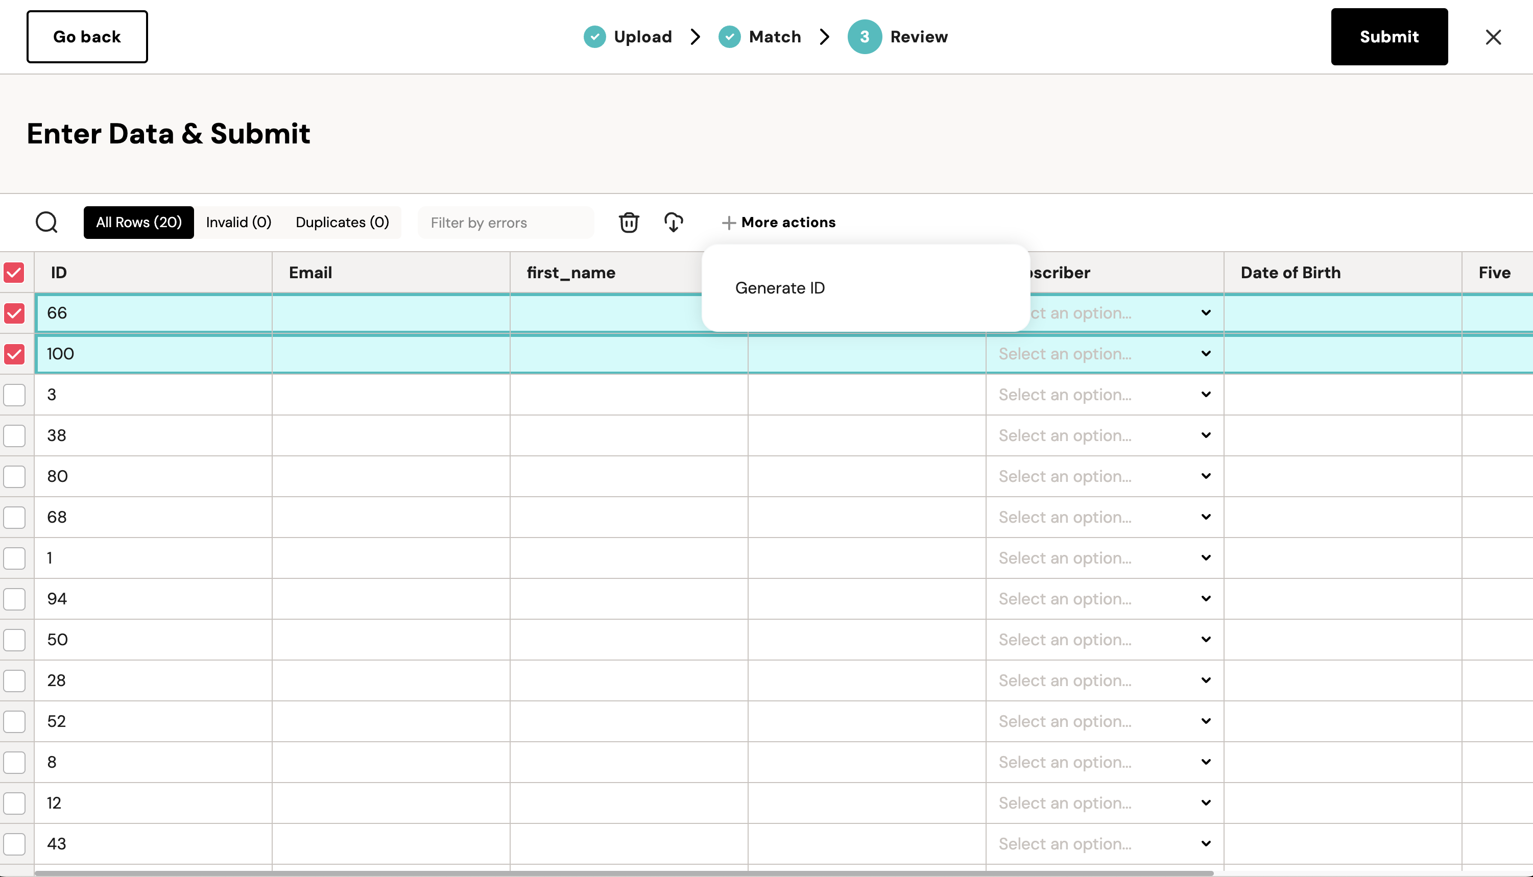Screen dimensions: 1533x877
Task: Check the checkbox for row 38
Action: [x=14, y=435]
